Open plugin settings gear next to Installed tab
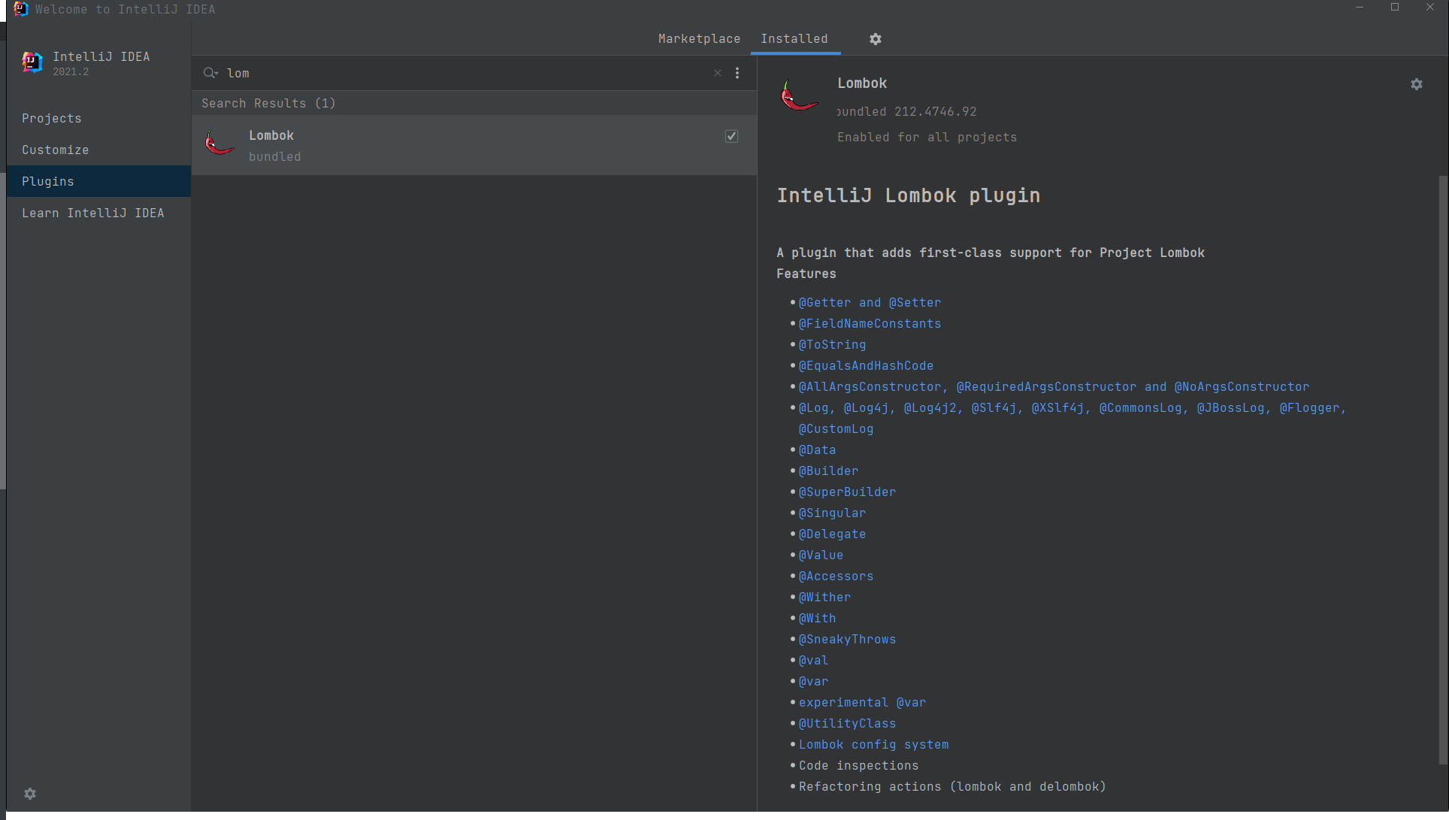This screenshot has width=1449, height=820. [x=876, y=39]
